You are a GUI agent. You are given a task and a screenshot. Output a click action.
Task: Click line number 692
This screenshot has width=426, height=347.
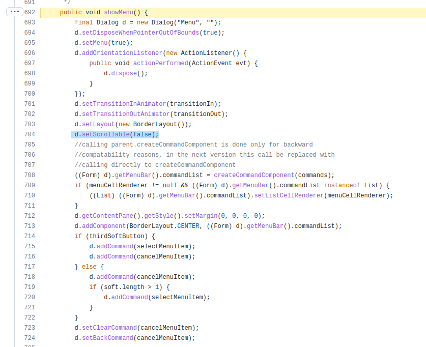coord(30,12)
